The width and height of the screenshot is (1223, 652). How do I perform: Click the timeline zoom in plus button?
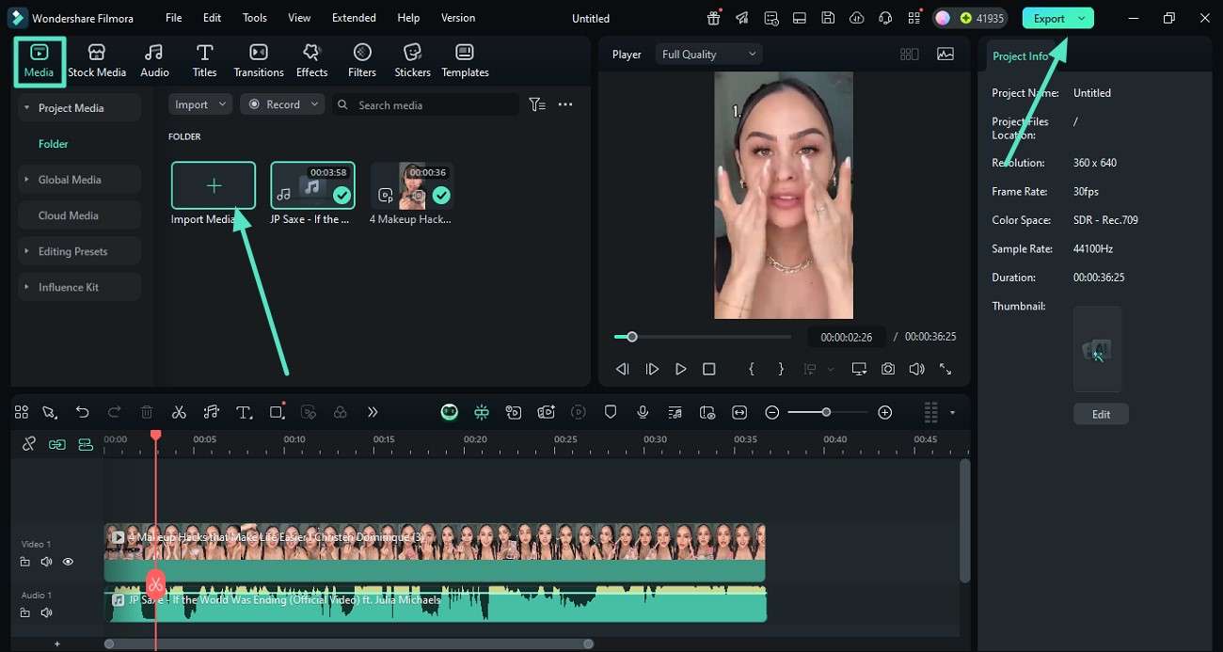click(884, 412)
